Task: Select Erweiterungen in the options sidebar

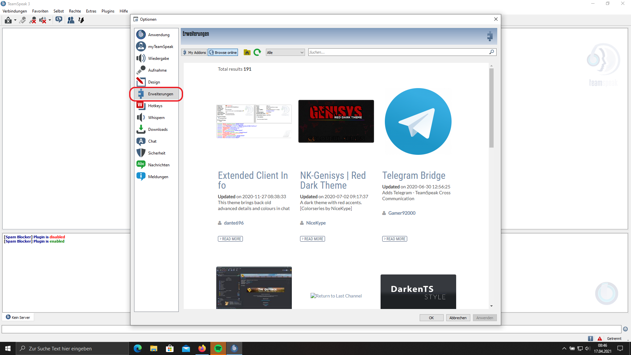Action: pyautogui.click(x=156, y=94)
